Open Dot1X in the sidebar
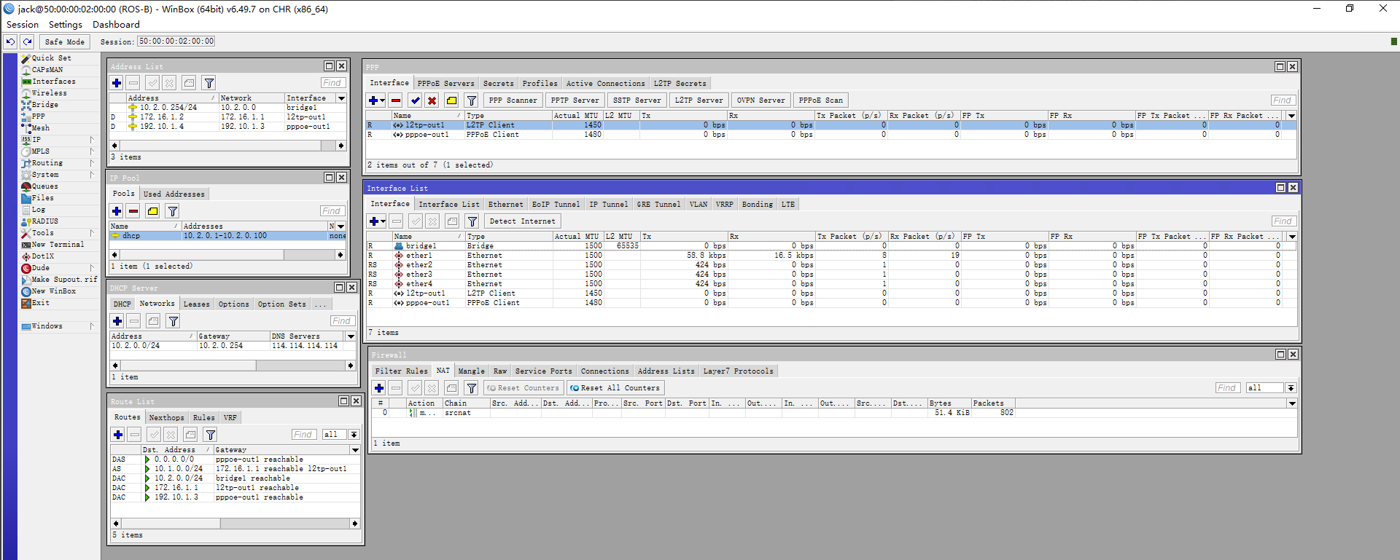This screenshot has height=560, width=1400. click(x=42, y=256)
